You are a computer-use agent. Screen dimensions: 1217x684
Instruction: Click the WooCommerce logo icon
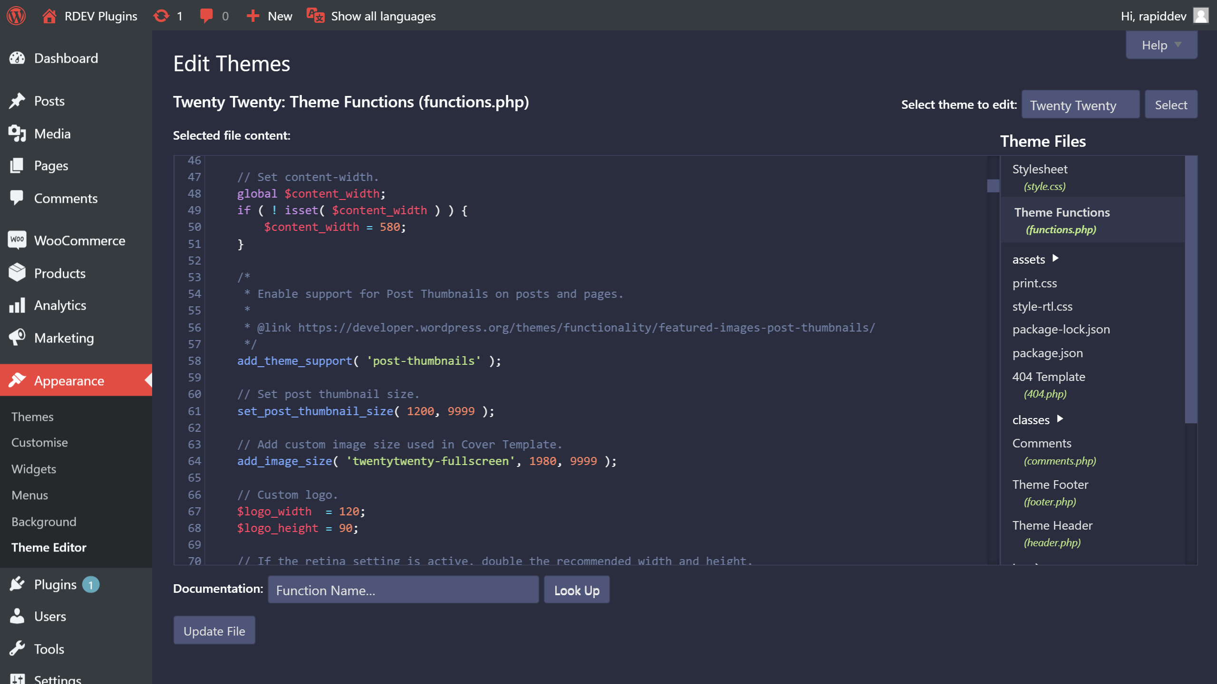(x=17, y=240)
